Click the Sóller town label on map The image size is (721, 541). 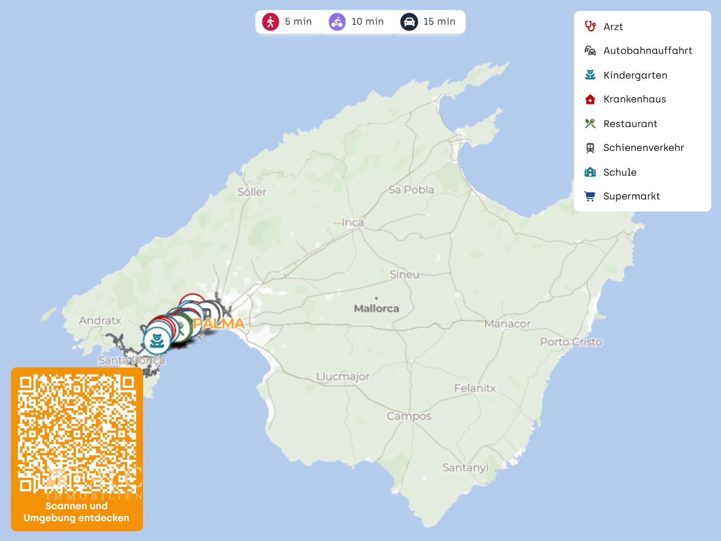pos(252,192)
